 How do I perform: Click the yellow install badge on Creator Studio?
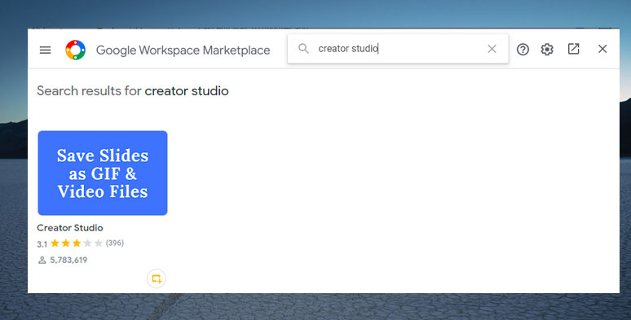tap(157, 278)
